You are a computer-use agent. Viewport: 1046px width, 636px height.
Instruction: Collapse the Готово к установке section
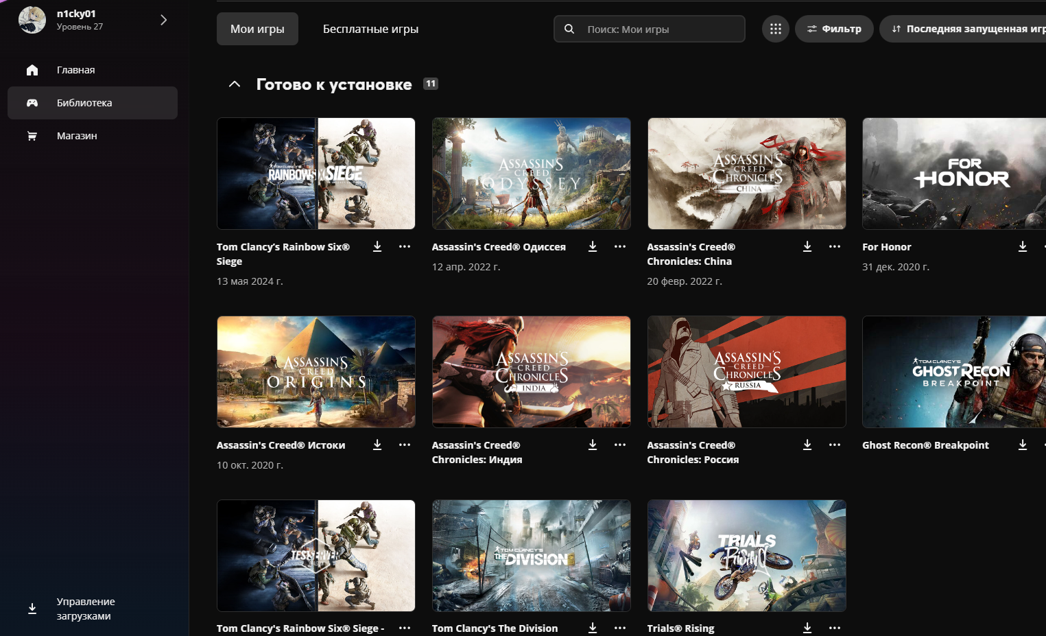(x=235, y=84)
